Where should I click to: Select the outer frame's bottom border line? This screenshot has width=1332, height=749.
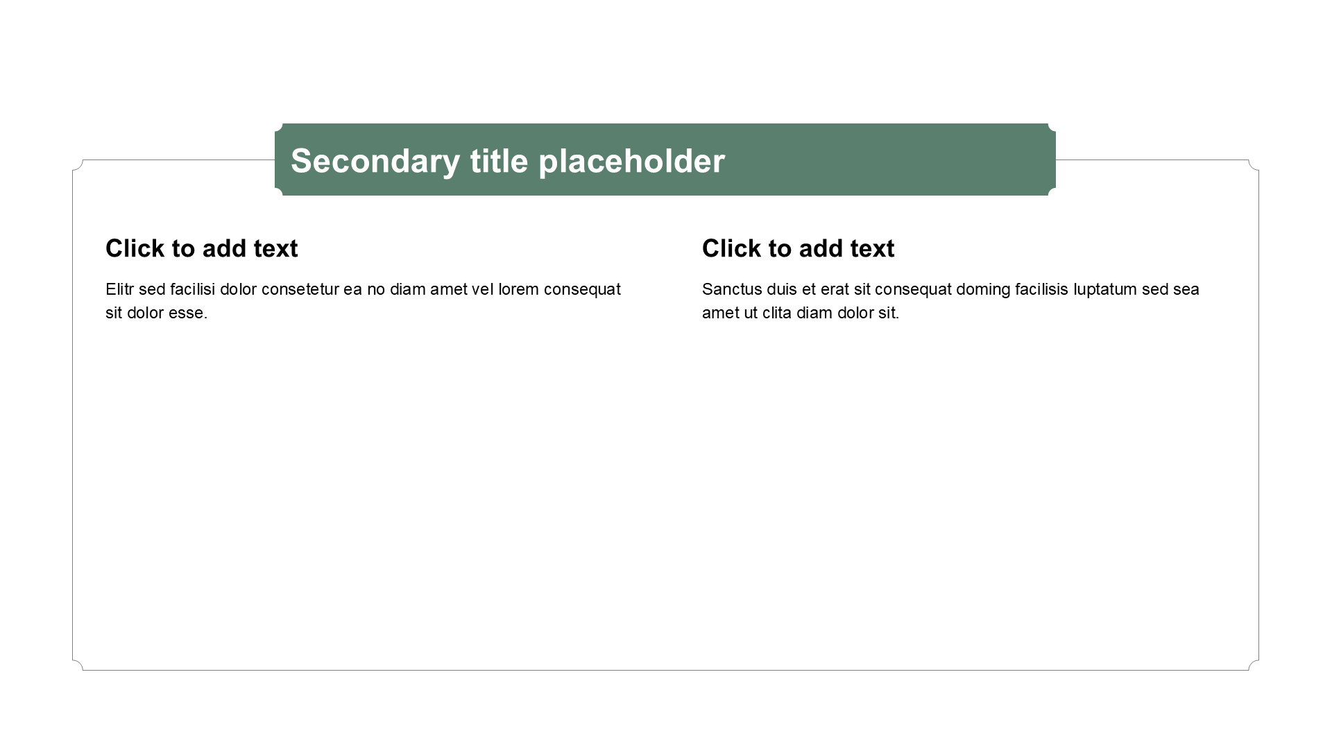pyautogui.click(x=666, y=670)
